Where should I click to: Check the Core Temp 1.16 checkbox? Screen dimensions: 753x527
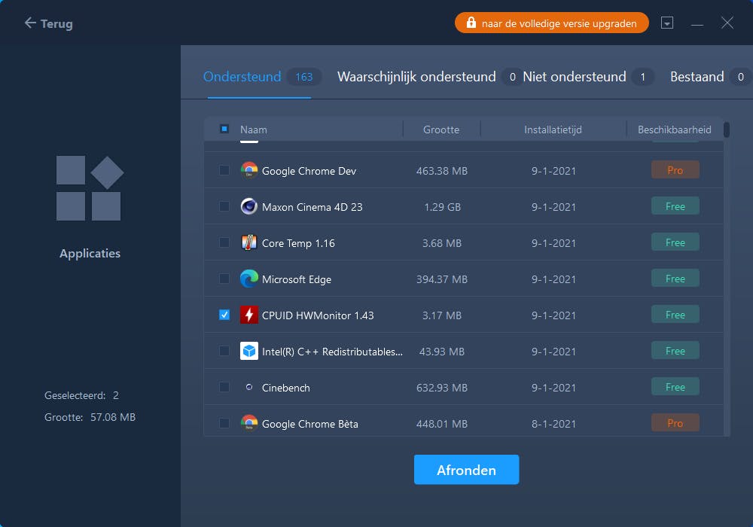[x=224, y=242]
